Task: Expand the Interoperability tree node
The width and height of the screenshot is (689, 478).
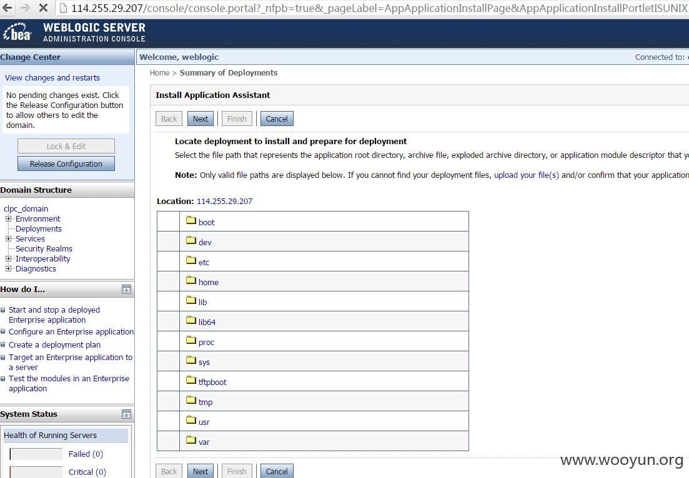Action: pyautogui.click(x=8, y=258)
